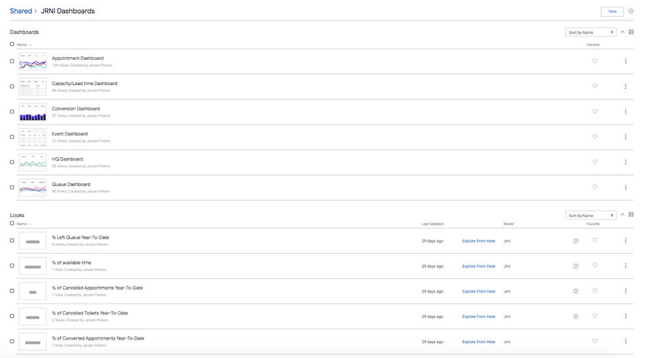Select all dashboards with header checkbox
The width and height of the screenshot is (654, 358).
pyautogui.click(x=12, y=44)
